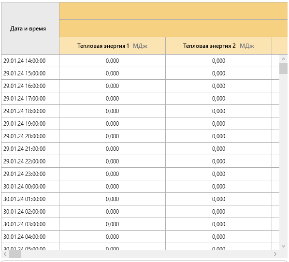Click the vertical scrollbar down arrow
The width and height of the screenshot is (289, 262).
(x=284, y=246)
